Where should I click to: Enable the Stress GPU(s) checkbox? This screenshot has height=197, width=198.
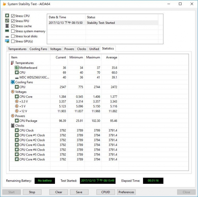coord(13,41)
